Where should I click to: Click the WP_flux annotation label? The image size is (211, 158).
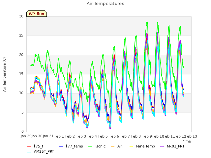[37, 13]
